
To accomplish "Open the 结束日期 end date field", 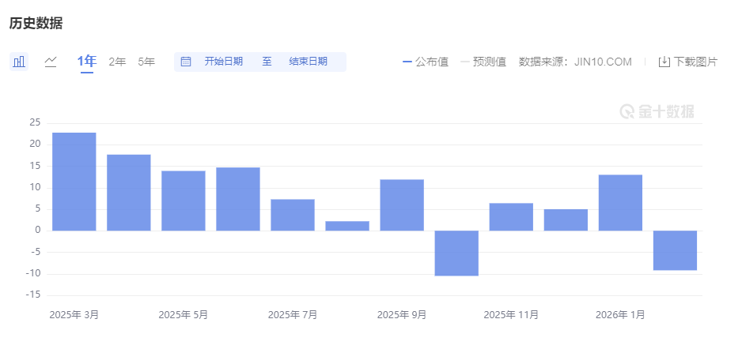I will (308, 62).
